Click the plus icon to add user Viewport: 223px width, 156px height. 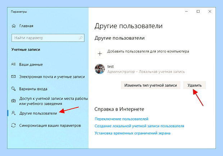[x=100, y=54]
